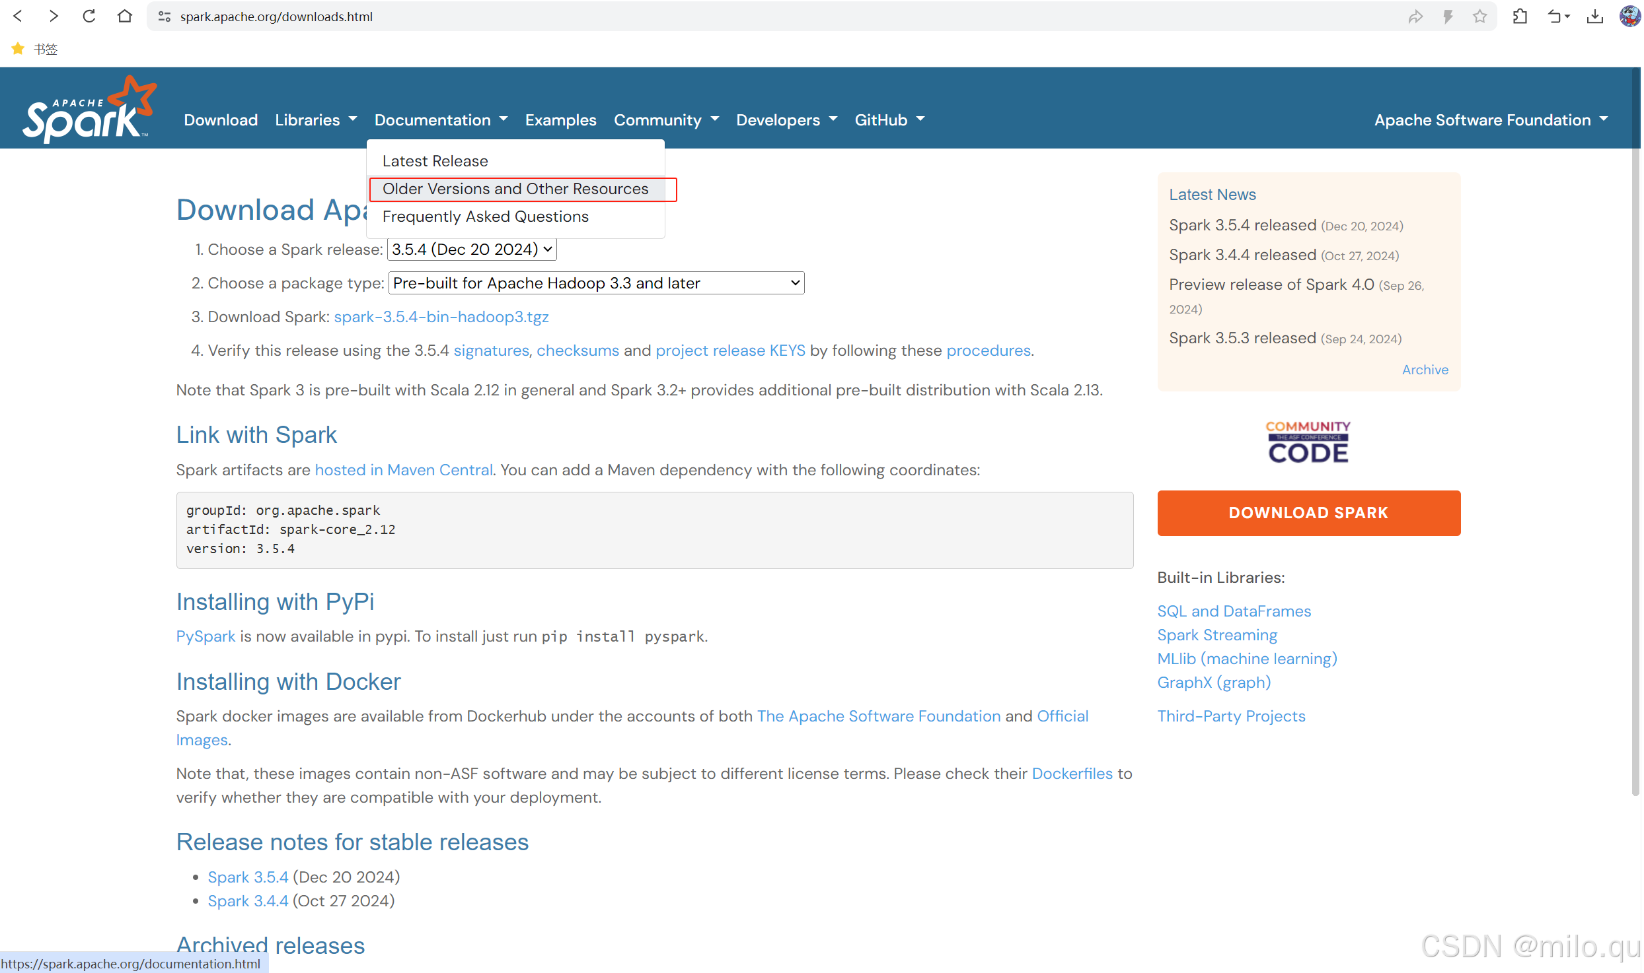This screenshot has height=973, width=1644.
Task: Download spark-3.5.4-bin-hadoop3.tgz link
Action: click(441, 317)
